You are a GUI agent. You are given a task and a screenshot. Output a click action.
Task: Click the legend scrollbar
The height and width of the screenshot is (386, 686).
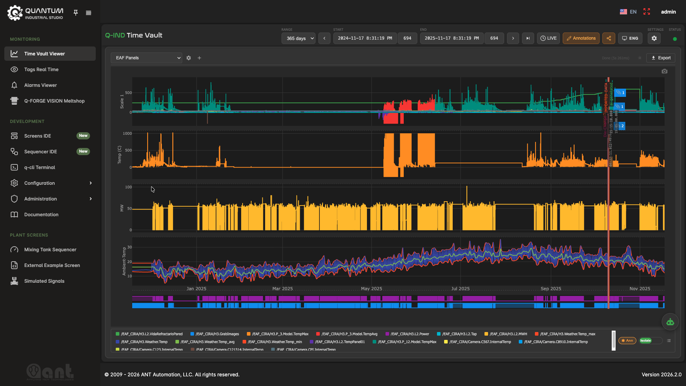614,341
